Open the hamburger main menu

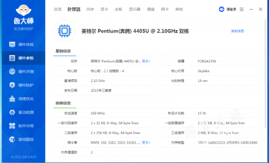pyautogui.click(x=242, y=9)
